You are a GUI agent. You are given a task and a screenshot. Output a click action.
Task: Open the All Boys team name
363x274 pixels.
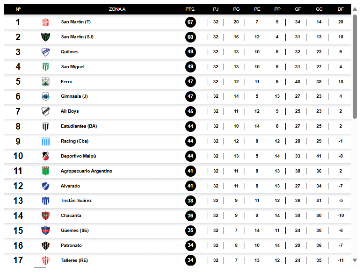[70, 111]
